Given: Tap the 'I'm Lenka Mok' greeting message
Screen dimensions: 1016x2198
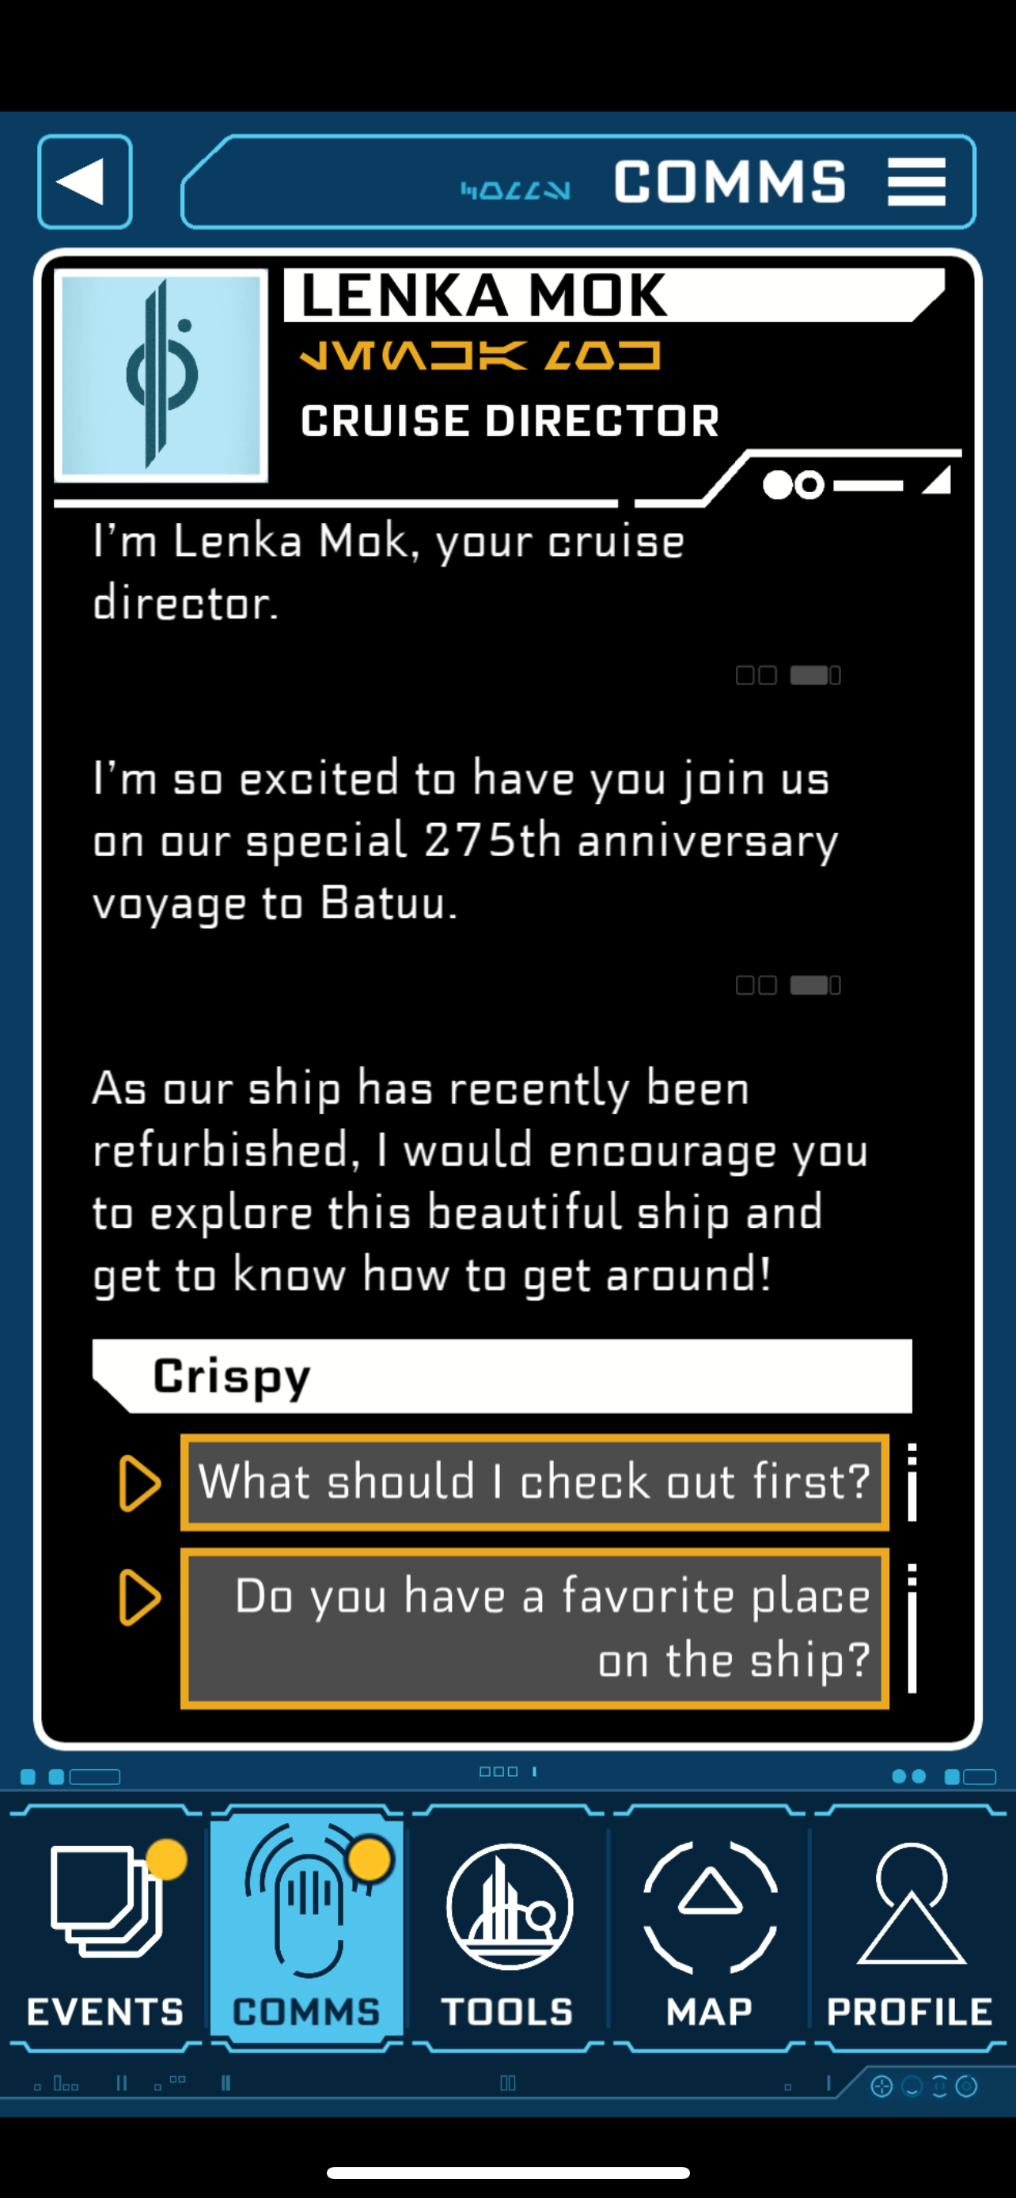Looking at the screenshot, I should coord(389,572).
